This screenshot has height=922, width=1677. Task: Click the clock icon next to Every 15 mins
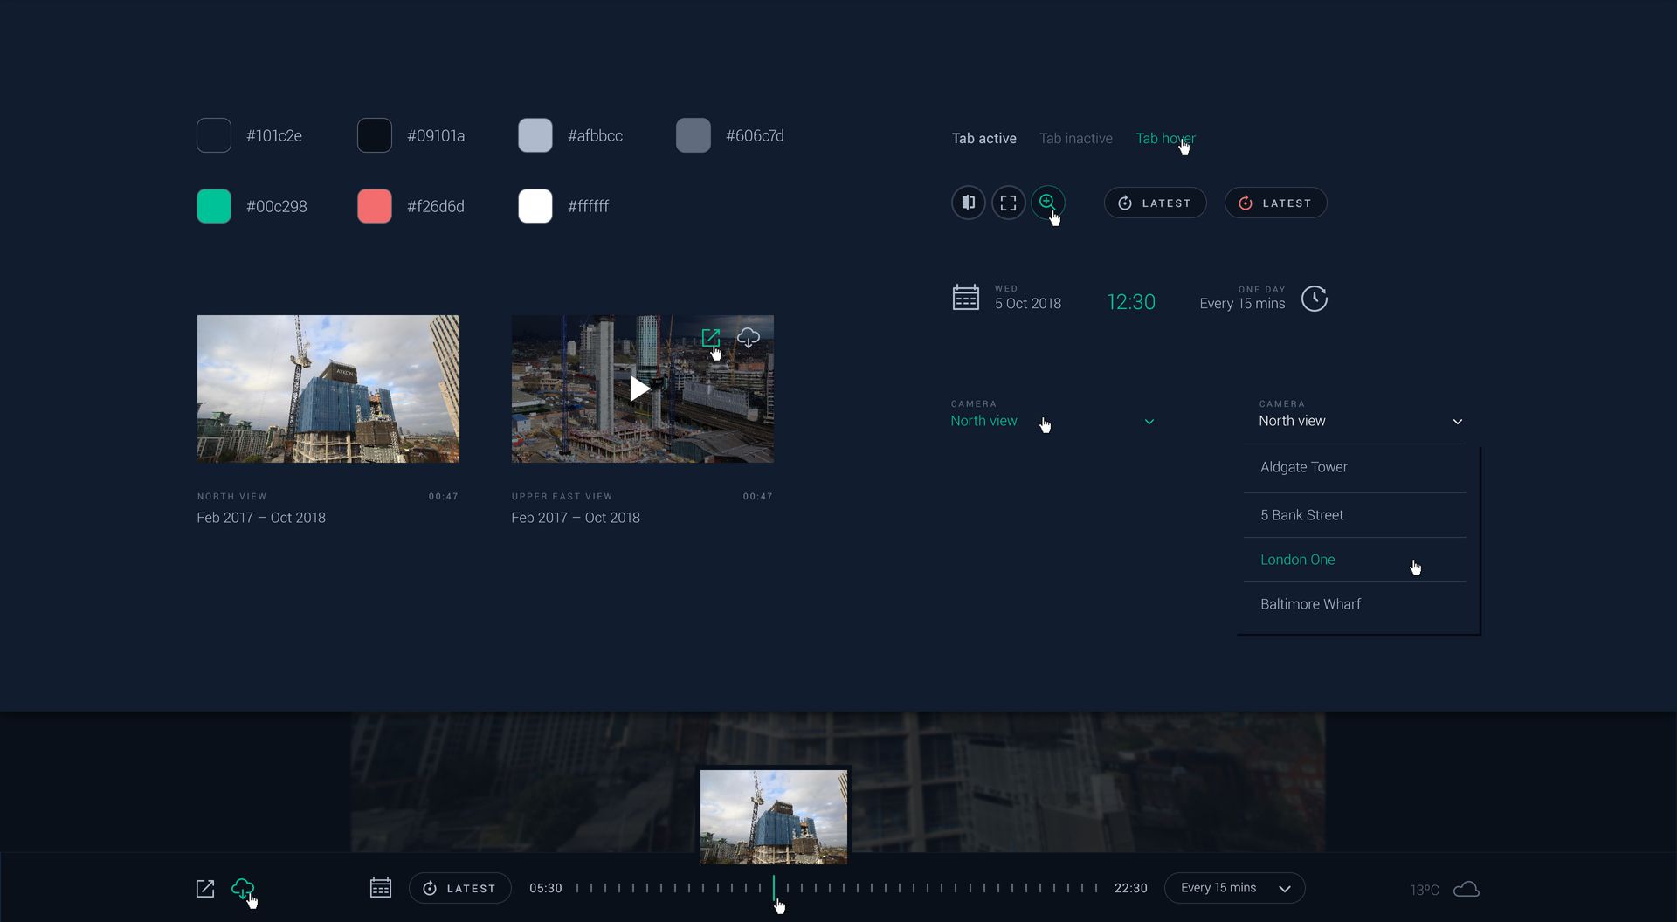tap(1314, 299)
